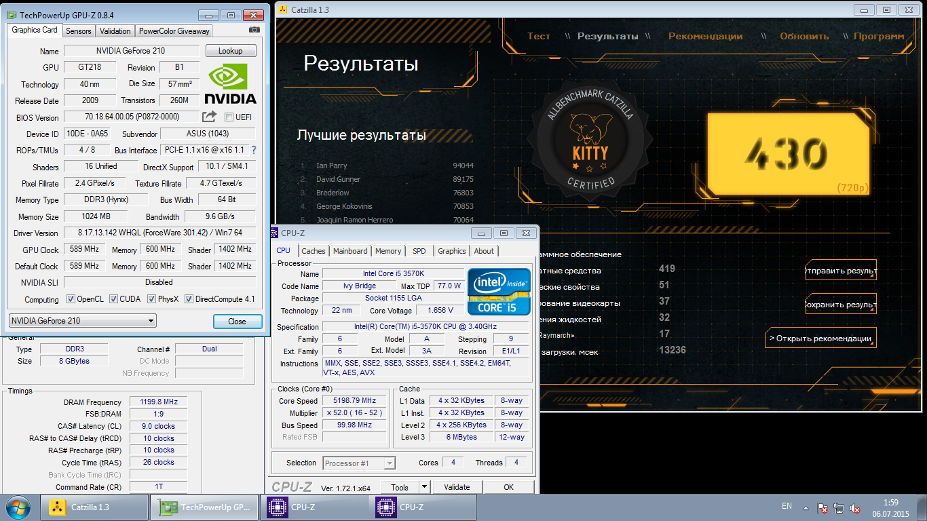Click the EN language indicator in tray
Screen dimensions: 927x521
(787, 506)
